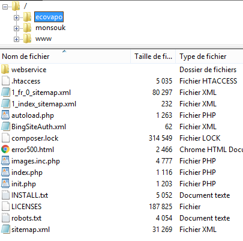Sort by Type de fichier column
Image resolution: width=243 pixels, height=241 pixels.
209,56
